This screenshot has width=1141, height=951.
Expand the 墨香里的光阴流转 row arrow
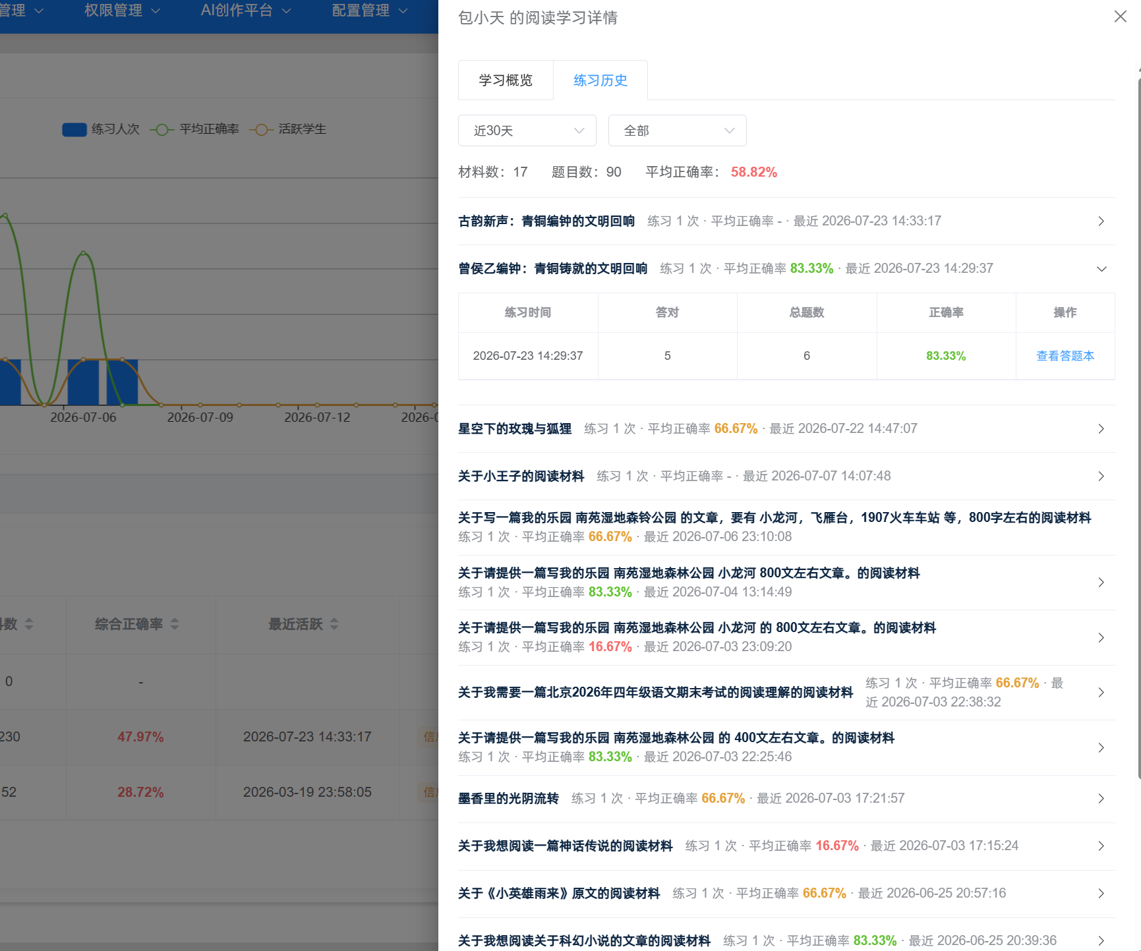(1101, 799)
